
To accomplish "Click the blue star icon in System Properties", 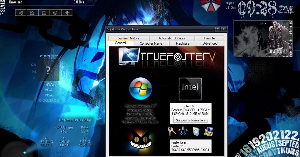I will [x=183, y=131].
